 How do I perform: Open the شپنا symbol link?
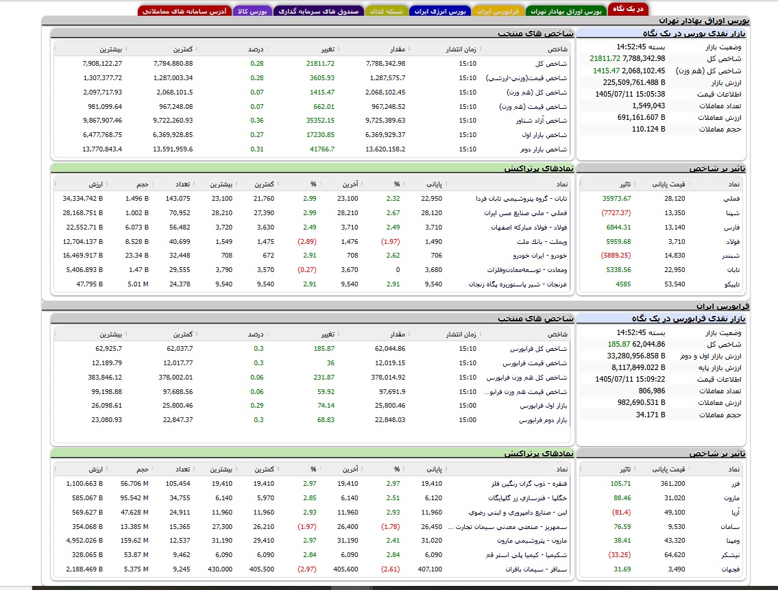pyautogui.click(x=732, y=213)
